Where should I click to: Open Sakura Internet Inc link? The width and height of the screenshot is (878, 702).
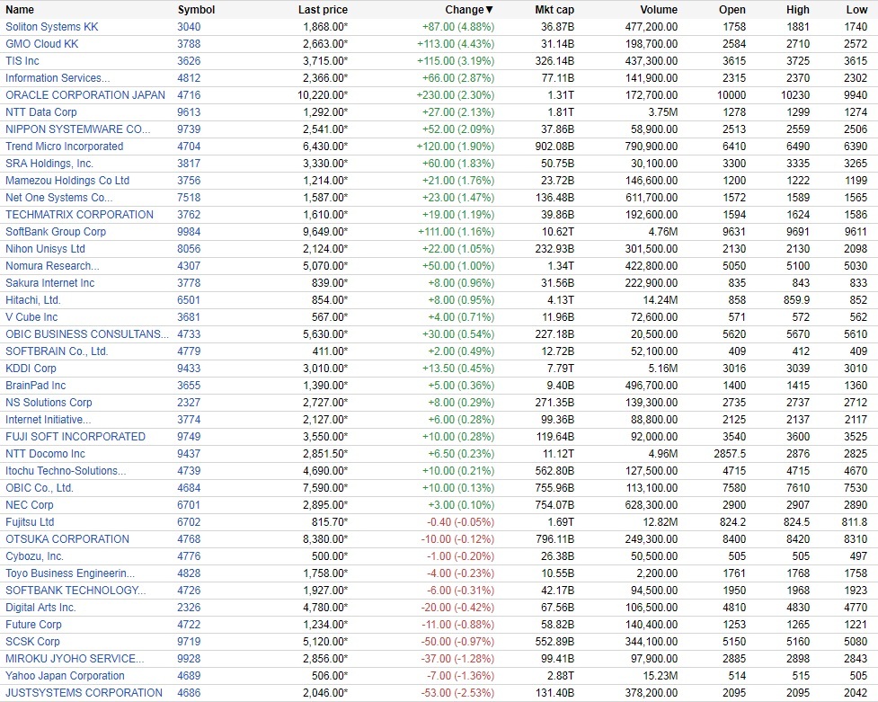(49, 283)
